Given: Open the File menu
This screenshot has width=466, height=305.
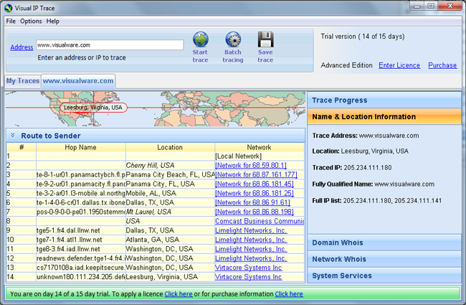Looking at the screenshot, I should coord(11,22).
